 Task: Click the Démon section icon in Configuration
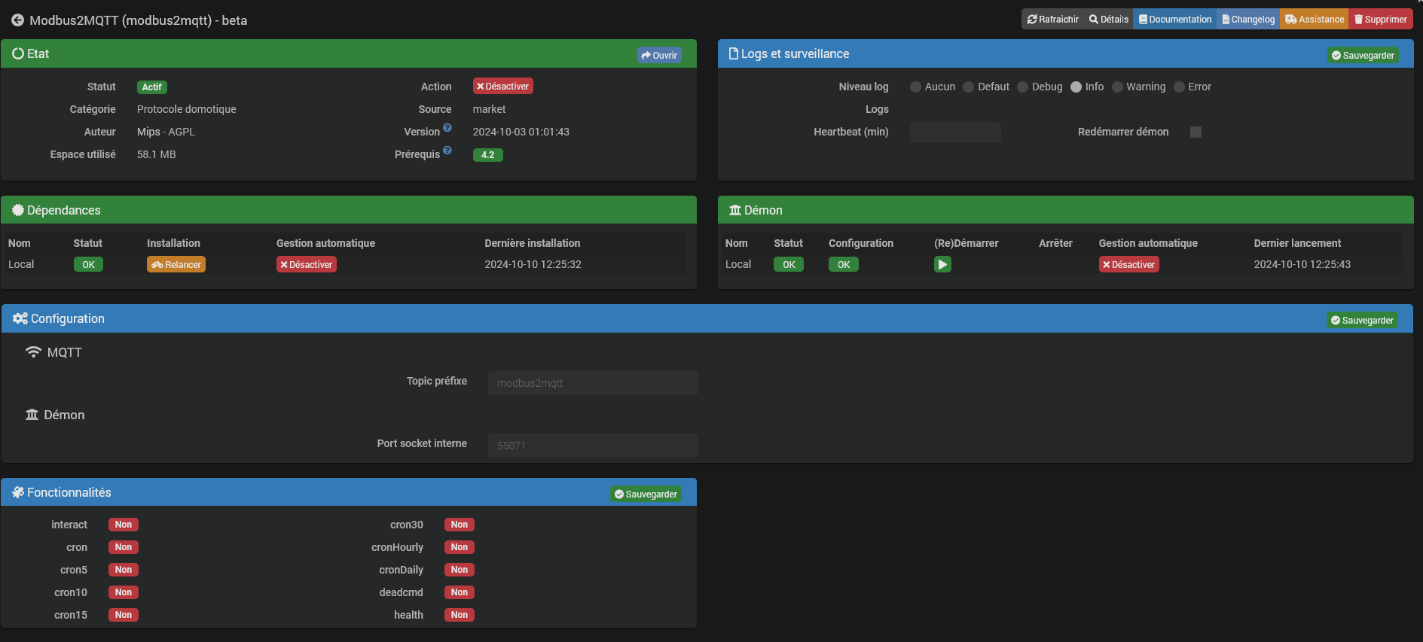[32, 415]
